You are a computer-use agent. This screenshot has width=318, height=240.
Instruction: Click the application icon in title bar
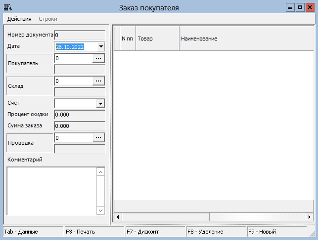tap(8, 8)
